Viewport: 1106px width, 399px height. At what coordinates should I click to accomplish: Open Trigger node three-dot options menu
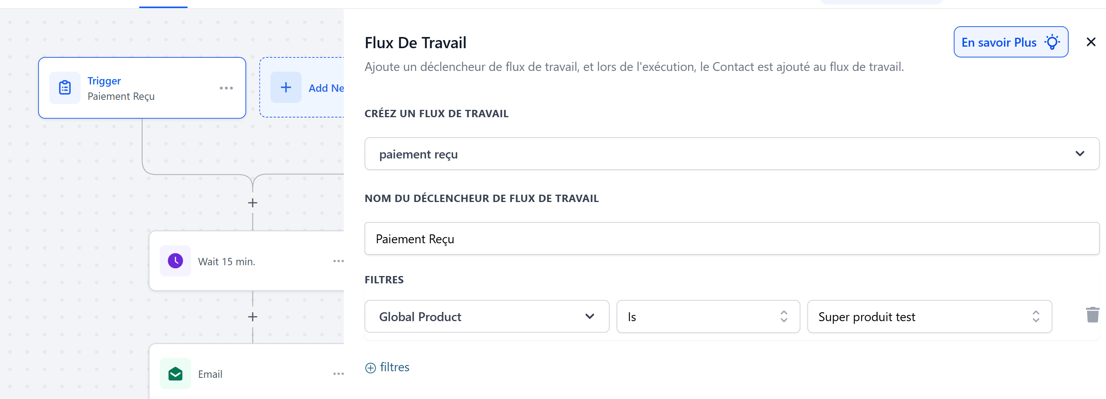point(226,88)
